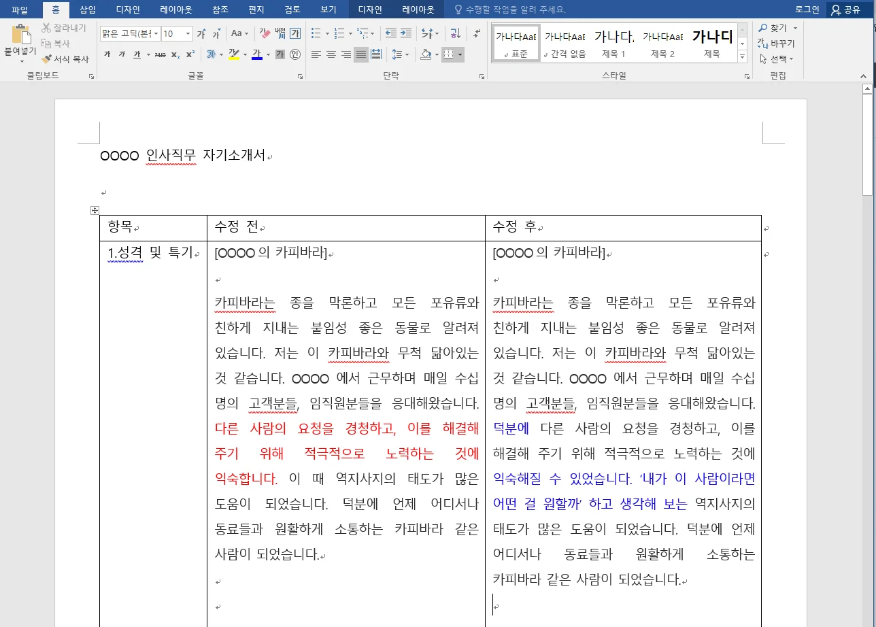
Task: Switch to the 편지 (Mailings) tab
Action: (x=256, y=10)
